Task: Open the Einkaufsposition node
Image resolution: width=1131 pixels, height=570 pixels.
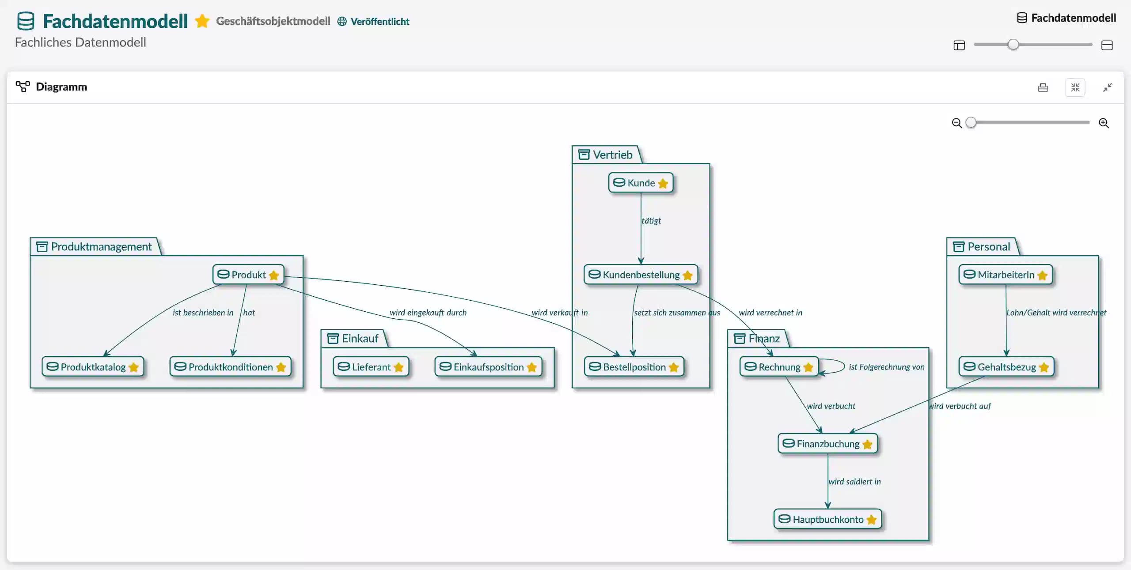Action: click(488, 367)
